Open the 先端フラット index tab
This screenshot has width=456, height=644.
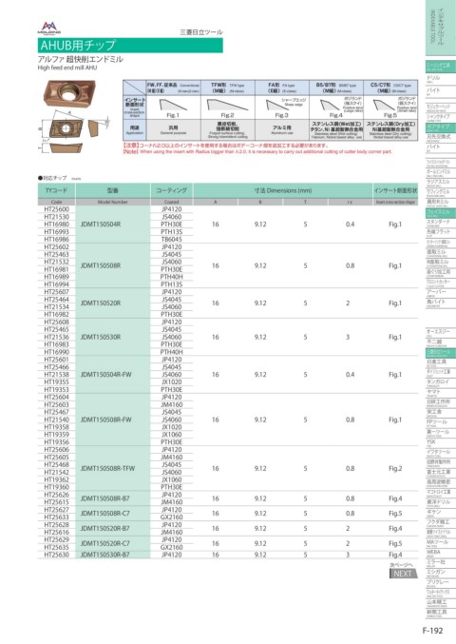point(440,232)
